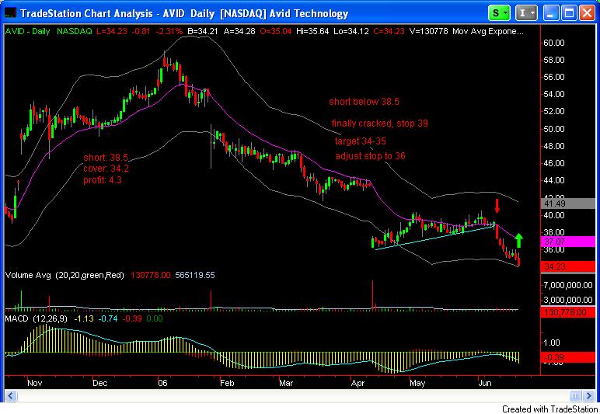Click the 60.00 price axis label
Screen dimensions: 600x414
point(554,43)
